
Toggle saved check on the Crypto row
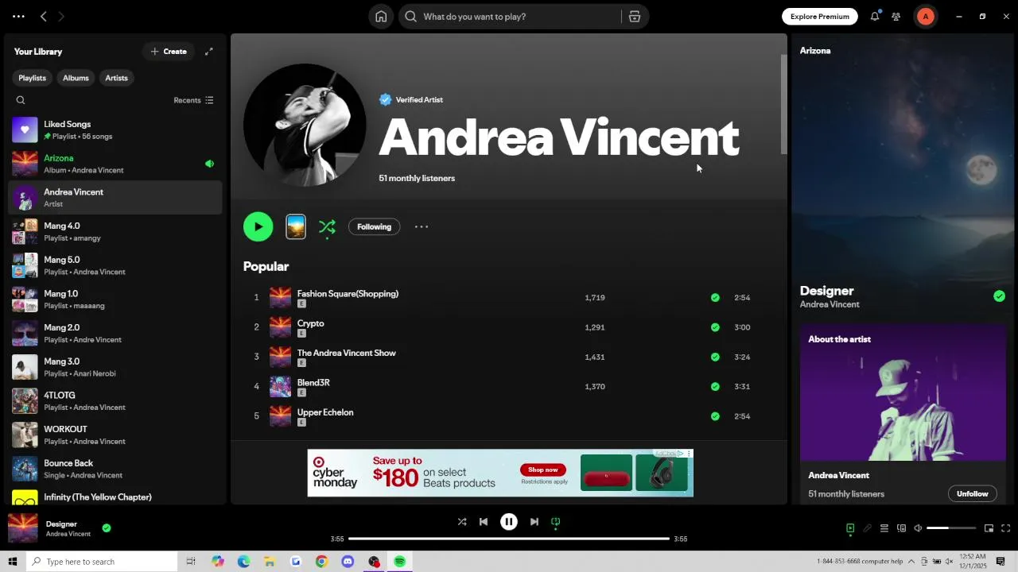click(715, 327)
